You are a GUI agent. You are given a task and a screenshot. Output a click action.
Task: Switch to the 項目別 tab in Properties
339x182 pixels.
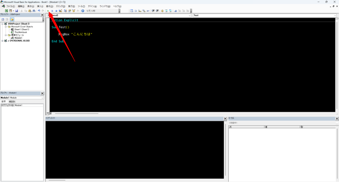(x=12, y=102)
